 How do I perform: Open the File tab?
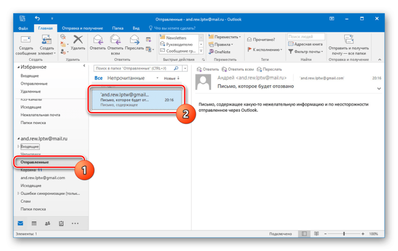(23, 28)
